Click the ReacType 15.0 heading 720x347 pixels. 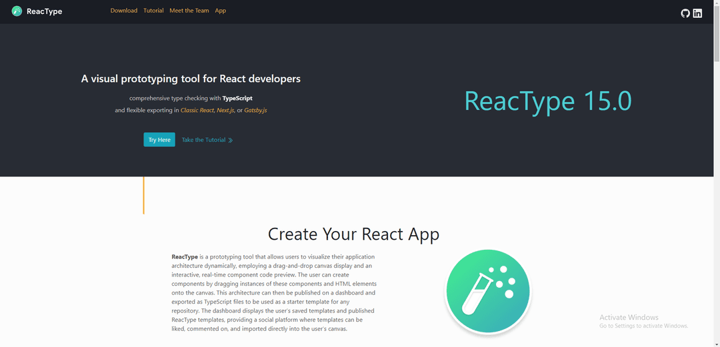[548, 101]
